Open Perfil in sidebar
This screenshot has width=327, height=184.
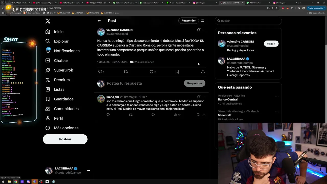coord(54,118)
